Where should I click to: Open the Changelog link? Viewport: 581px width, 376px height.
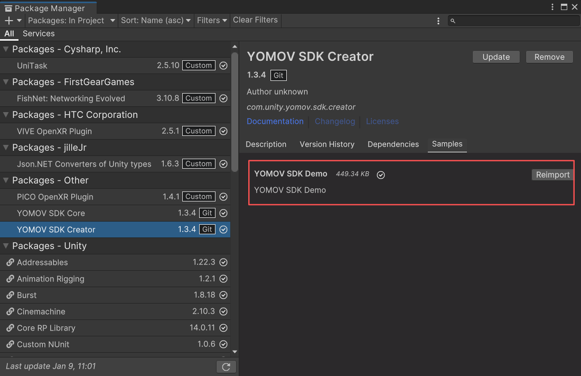click(x=334, y=122)
